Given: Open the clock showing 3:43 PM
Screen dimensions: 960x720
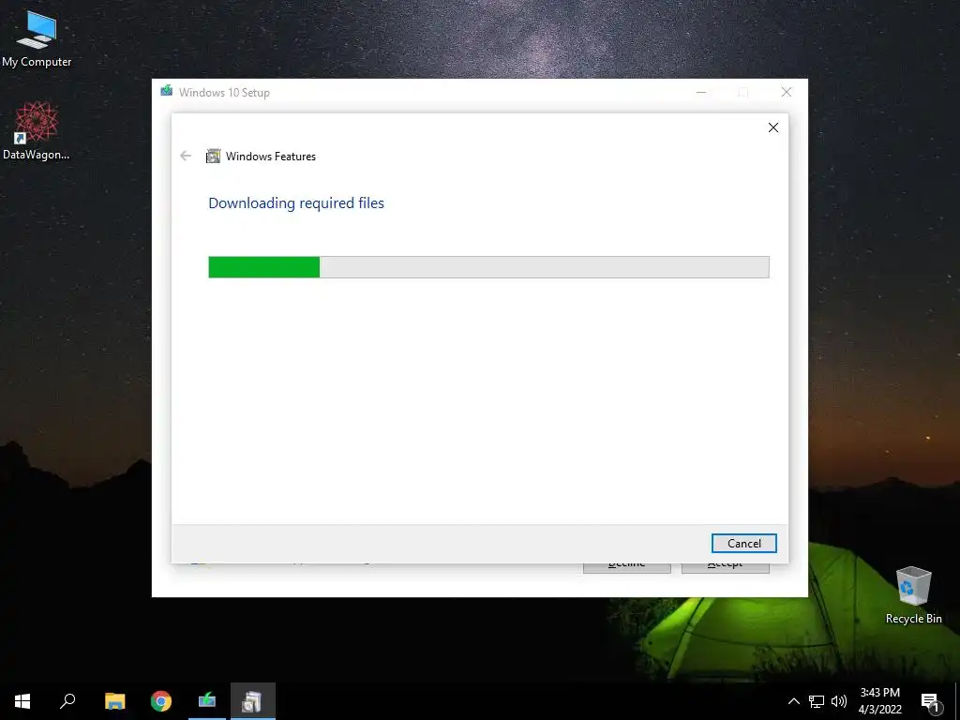Looking at the screenshot, I should point(879,701).
